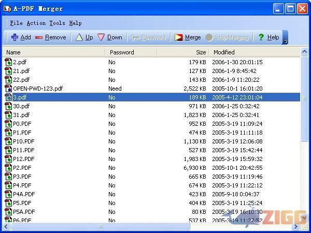Click the PDF icon next to P1.PDF

[x=8, y=133]
